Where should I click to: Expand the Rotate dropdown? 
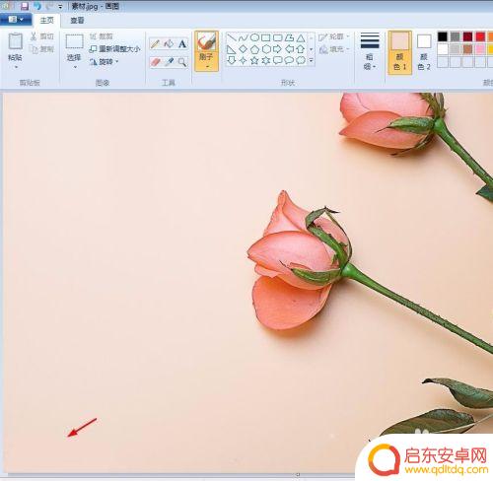(104, 62)
